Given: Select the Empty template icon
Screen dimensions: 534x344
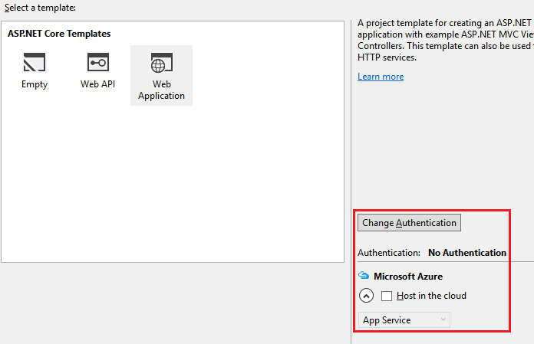Looking at the screenshot, I should 34,62.
